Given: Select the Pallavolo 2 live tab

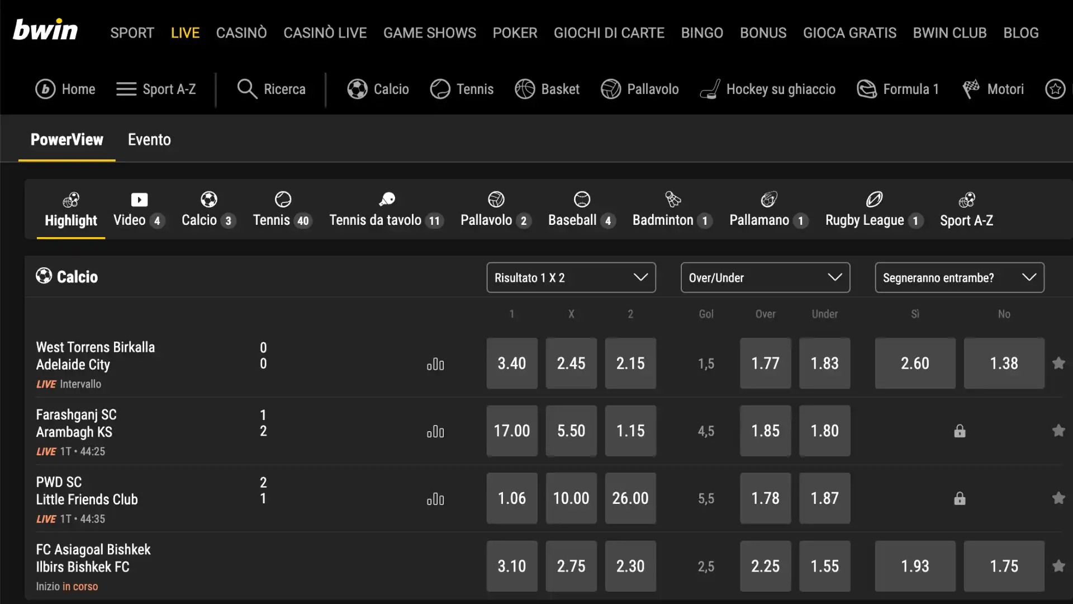Looking at the screenshot, I should click(496, 210).
